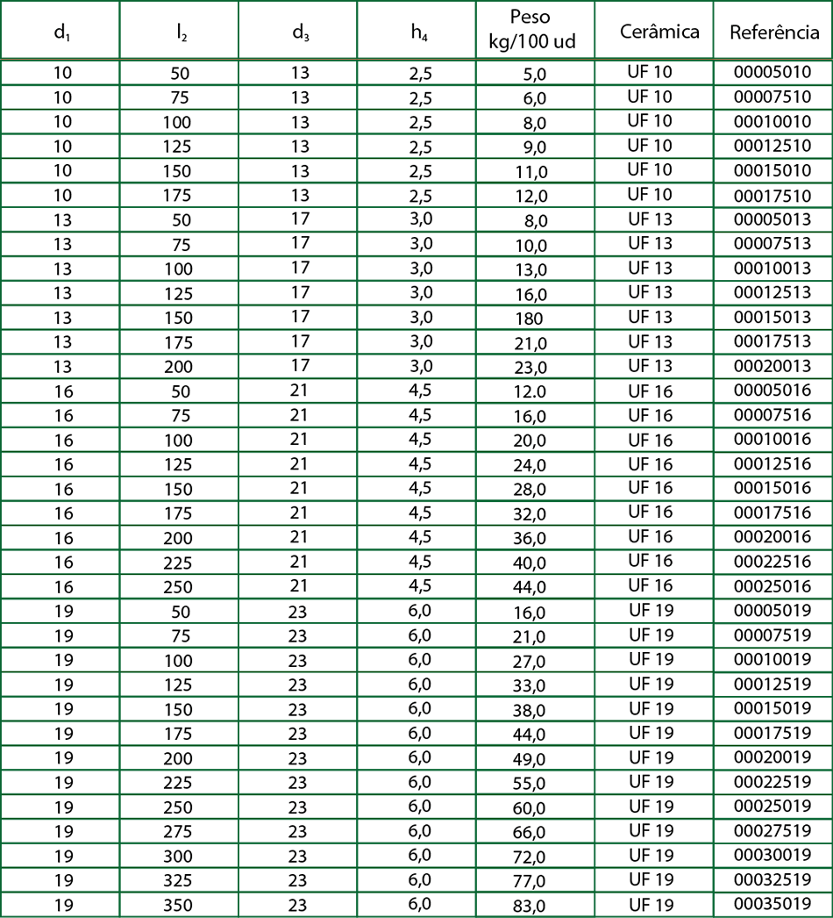Click weight value 77,0
Image resolution: width=833 pixels, height=918 pixels.
coord(530,882)
